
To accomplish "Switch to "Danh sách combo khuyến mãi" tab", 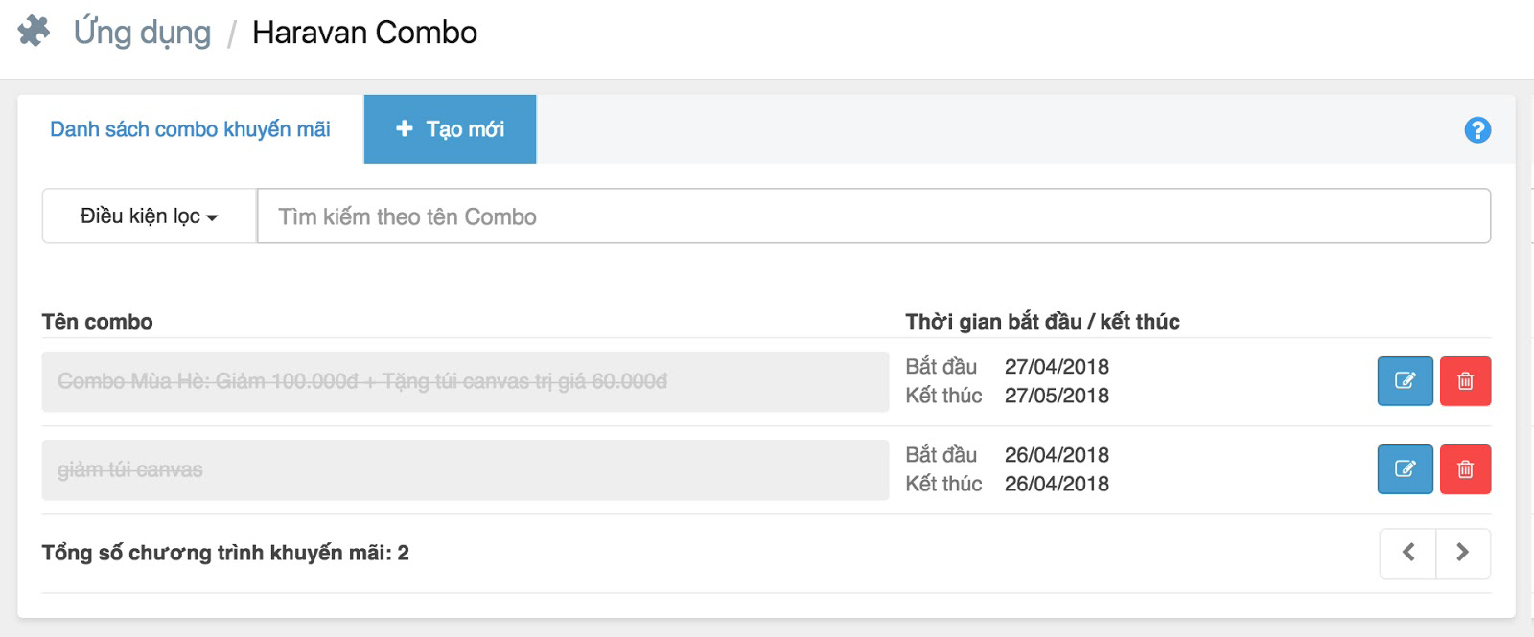I will pos(190,129).
